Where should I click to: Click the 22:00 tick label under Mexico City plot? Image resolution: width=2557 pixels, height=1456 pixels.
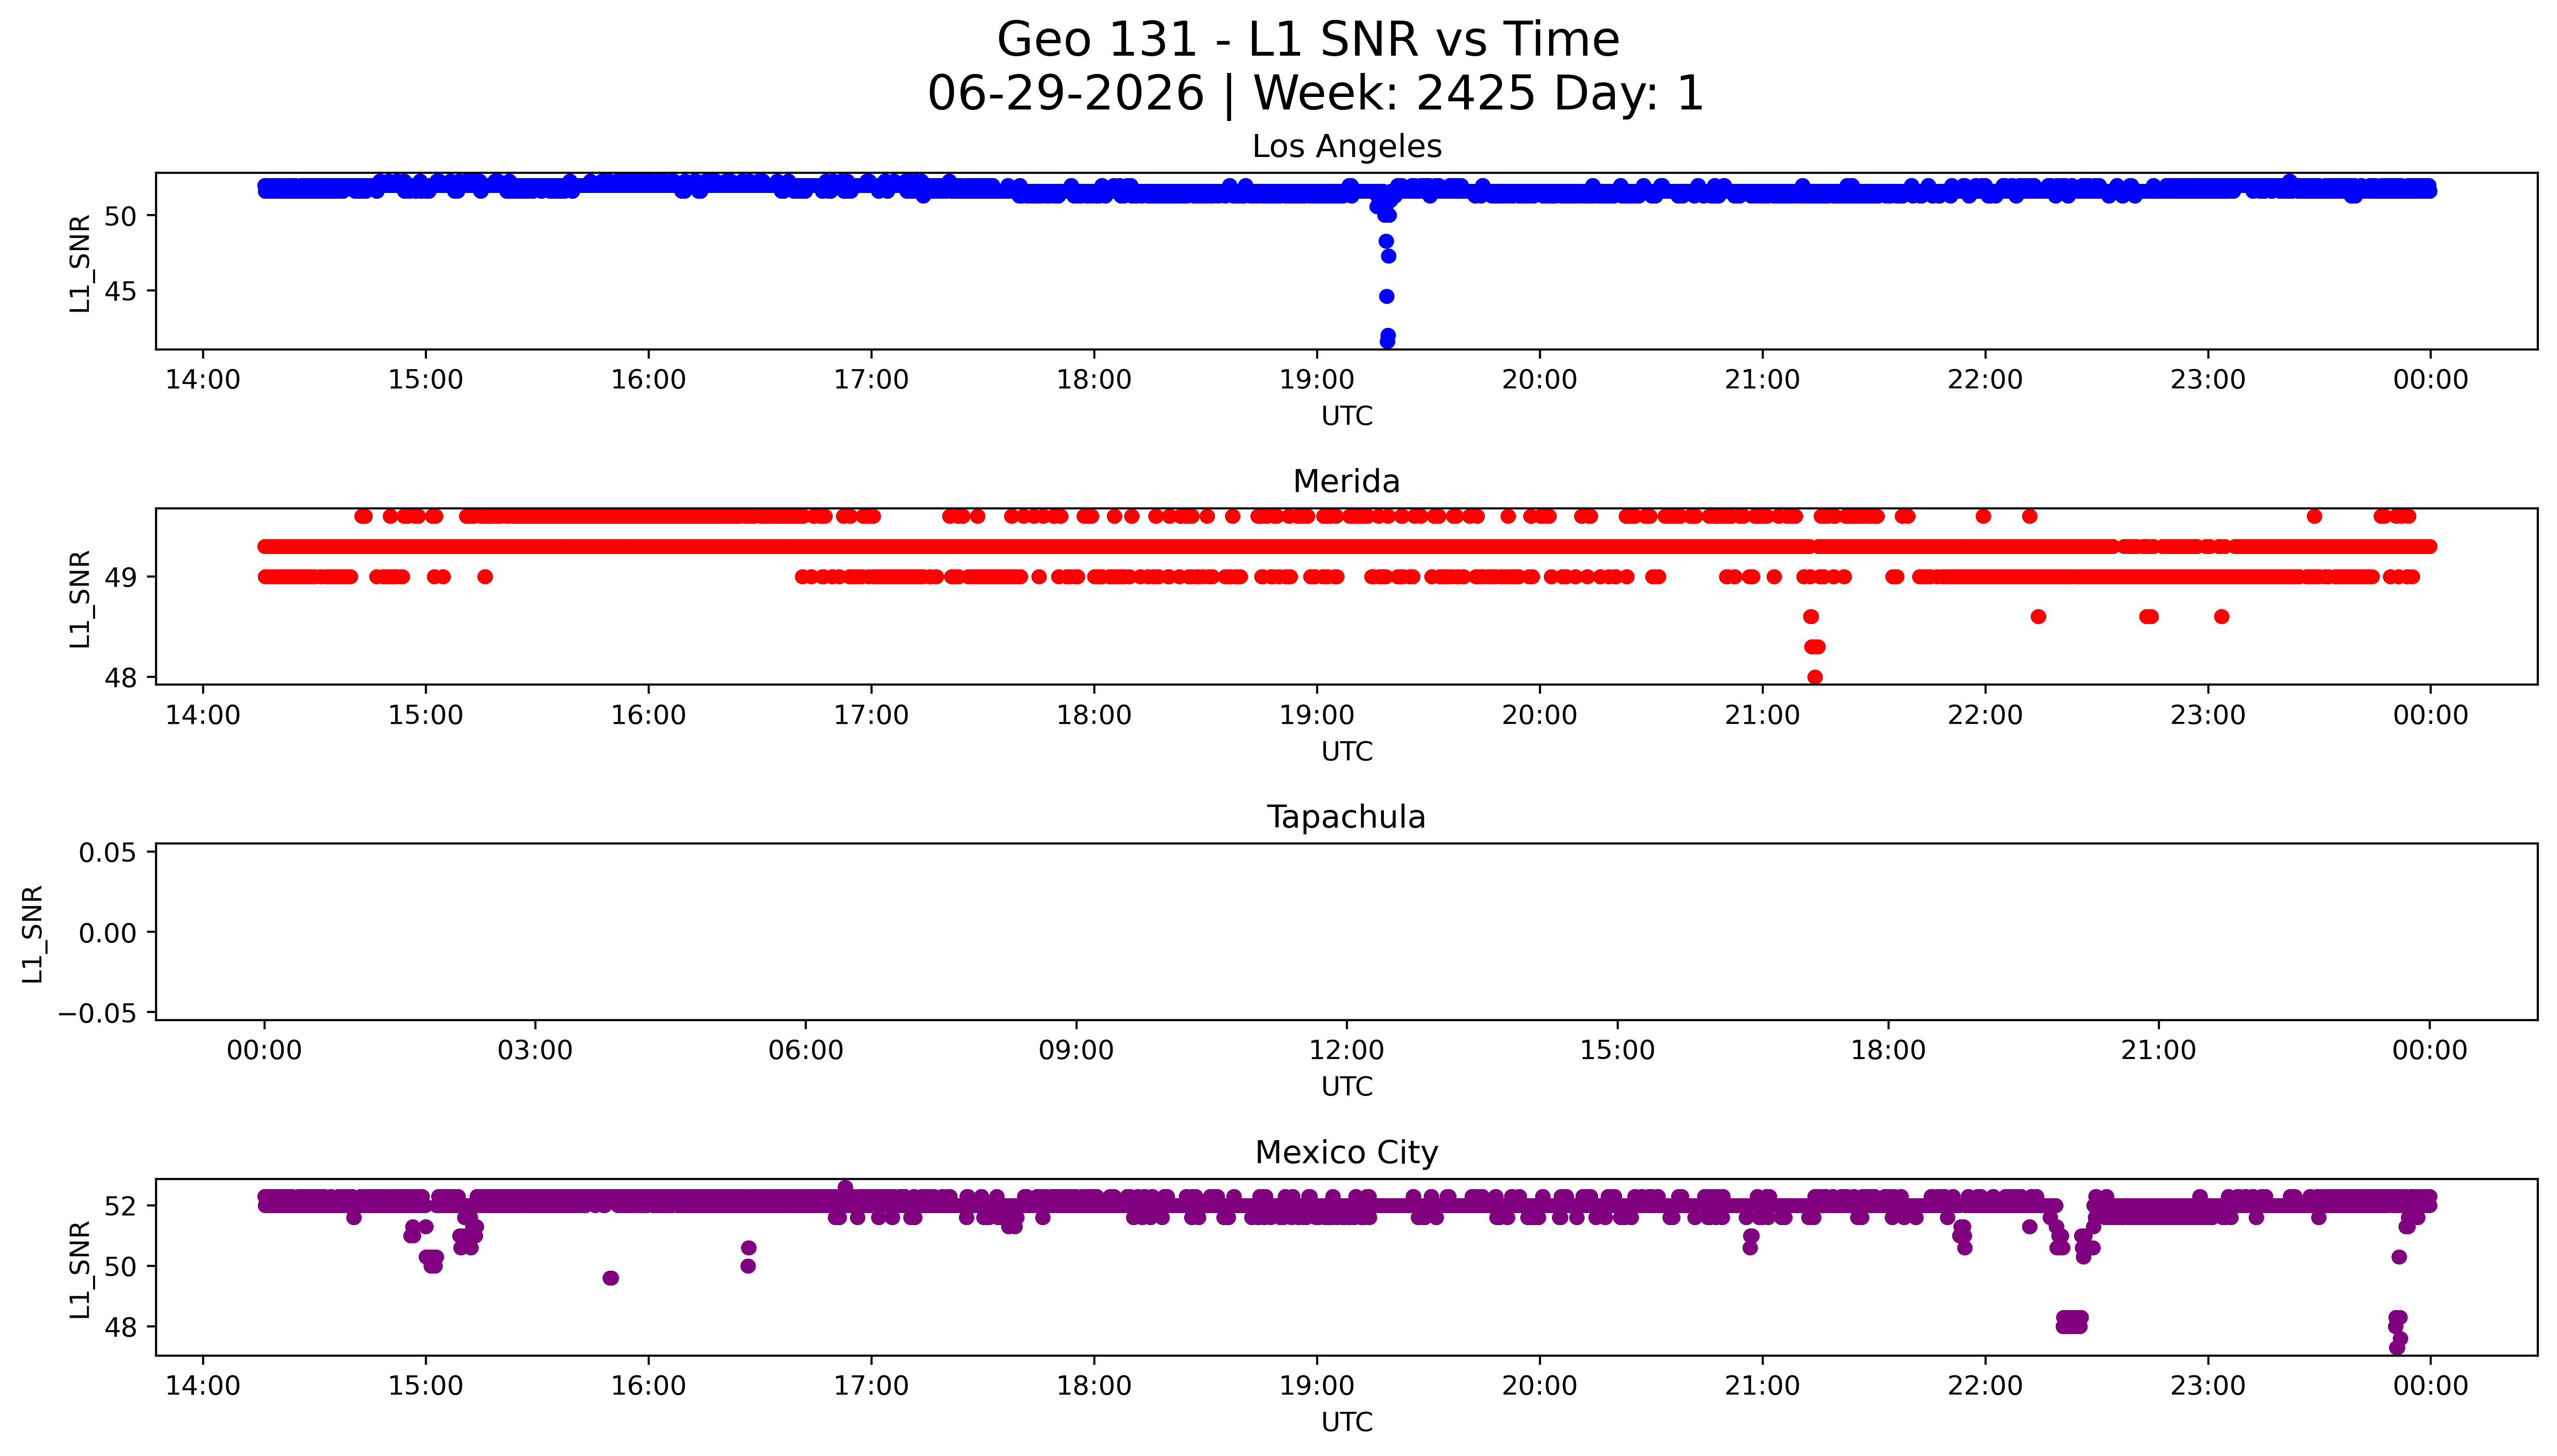pyautogui.click(x=1984, y=1386)
